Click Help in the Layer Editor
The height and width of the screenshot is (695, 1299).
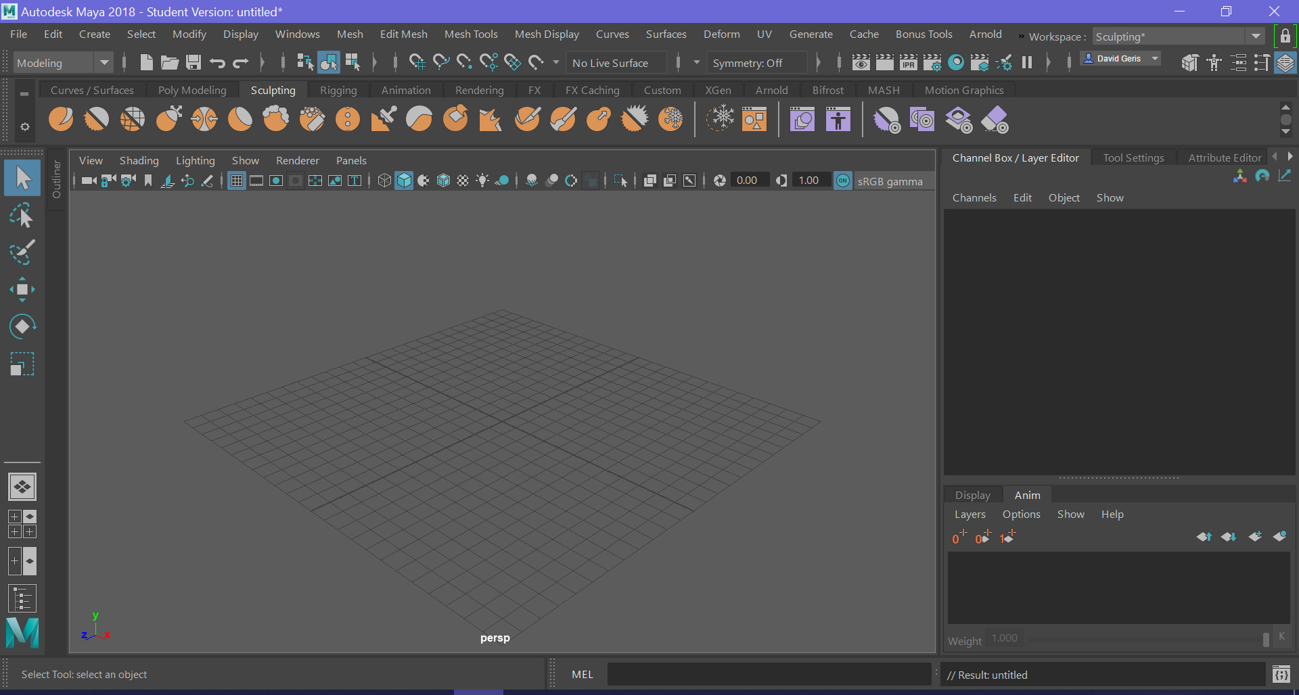(x=1112, y=514)
